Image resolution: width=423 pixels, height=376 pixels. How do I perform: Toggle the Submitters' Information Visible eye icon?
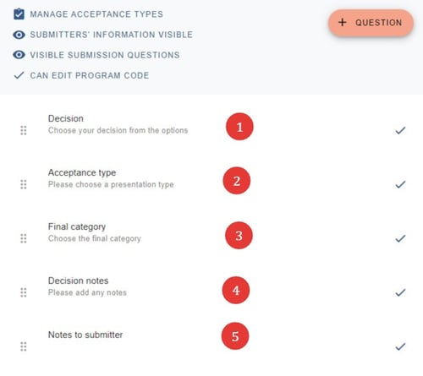click(x=19, y=35)
